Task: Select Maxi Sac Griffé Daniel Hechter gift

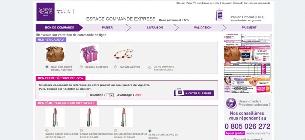Action: coord(47,67)
